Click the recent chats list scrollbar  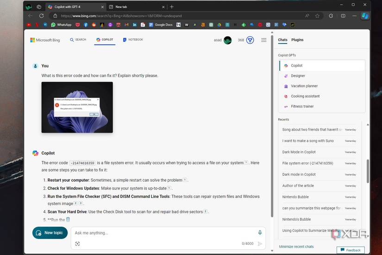[x=368, y=171]
